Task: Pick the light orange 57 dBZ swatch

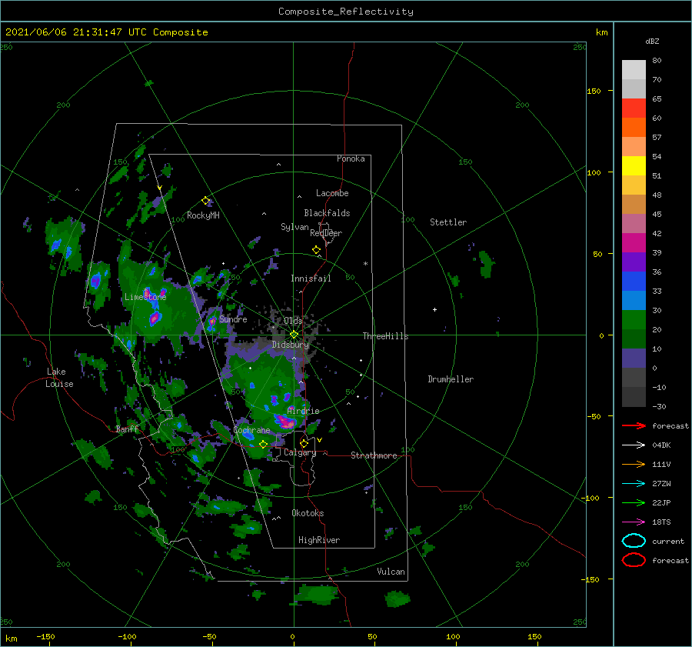Action: [634, 147]
